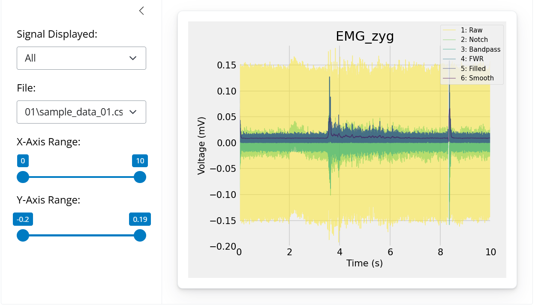Image resolution: width=535 pixels, height=307 pixels.
Task: Click the X-Axis Range maximum slider handle
Action: 140,177
